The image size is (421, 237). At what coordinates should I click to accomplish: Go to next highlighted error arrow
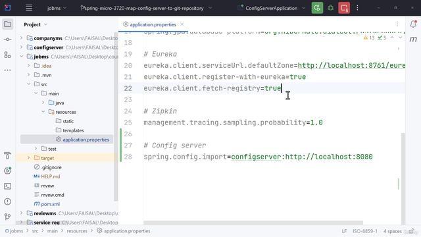pyautogui.click(x=401, y=38)
